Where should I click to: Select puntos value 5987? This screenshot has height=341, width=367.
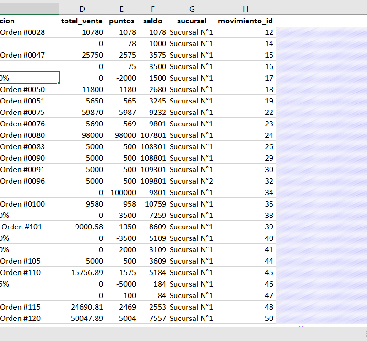[121, 112]
